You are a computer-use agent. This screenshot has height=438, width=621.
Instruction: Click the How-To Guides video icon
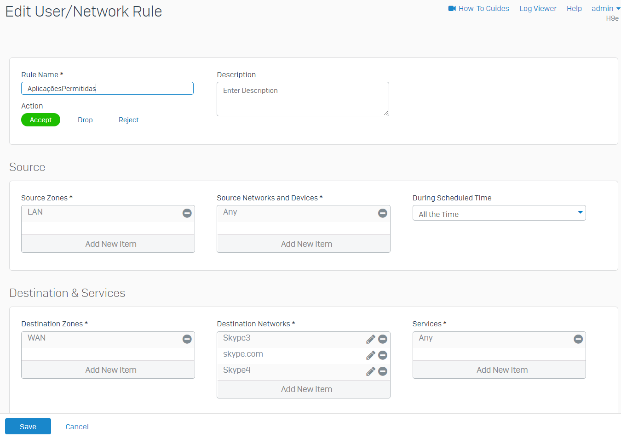coord(452,8)
